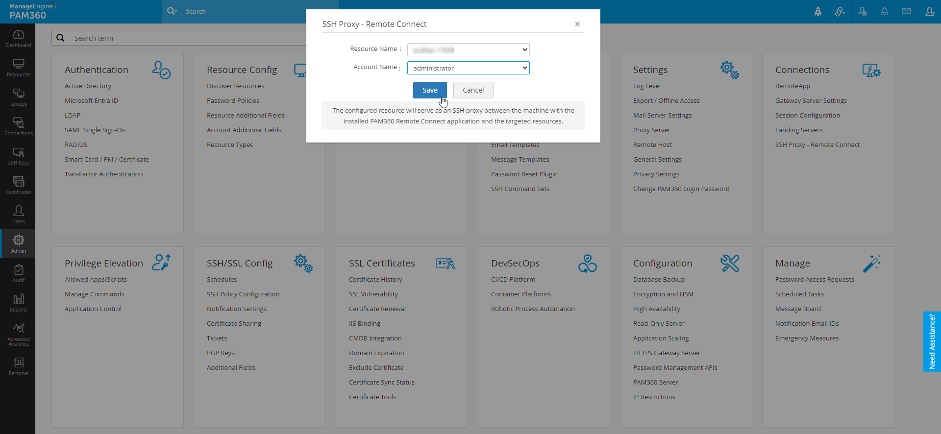941x434 pixels.
Task: Click the SSH/SSL Config gears icon
Action: coord(303,263)
